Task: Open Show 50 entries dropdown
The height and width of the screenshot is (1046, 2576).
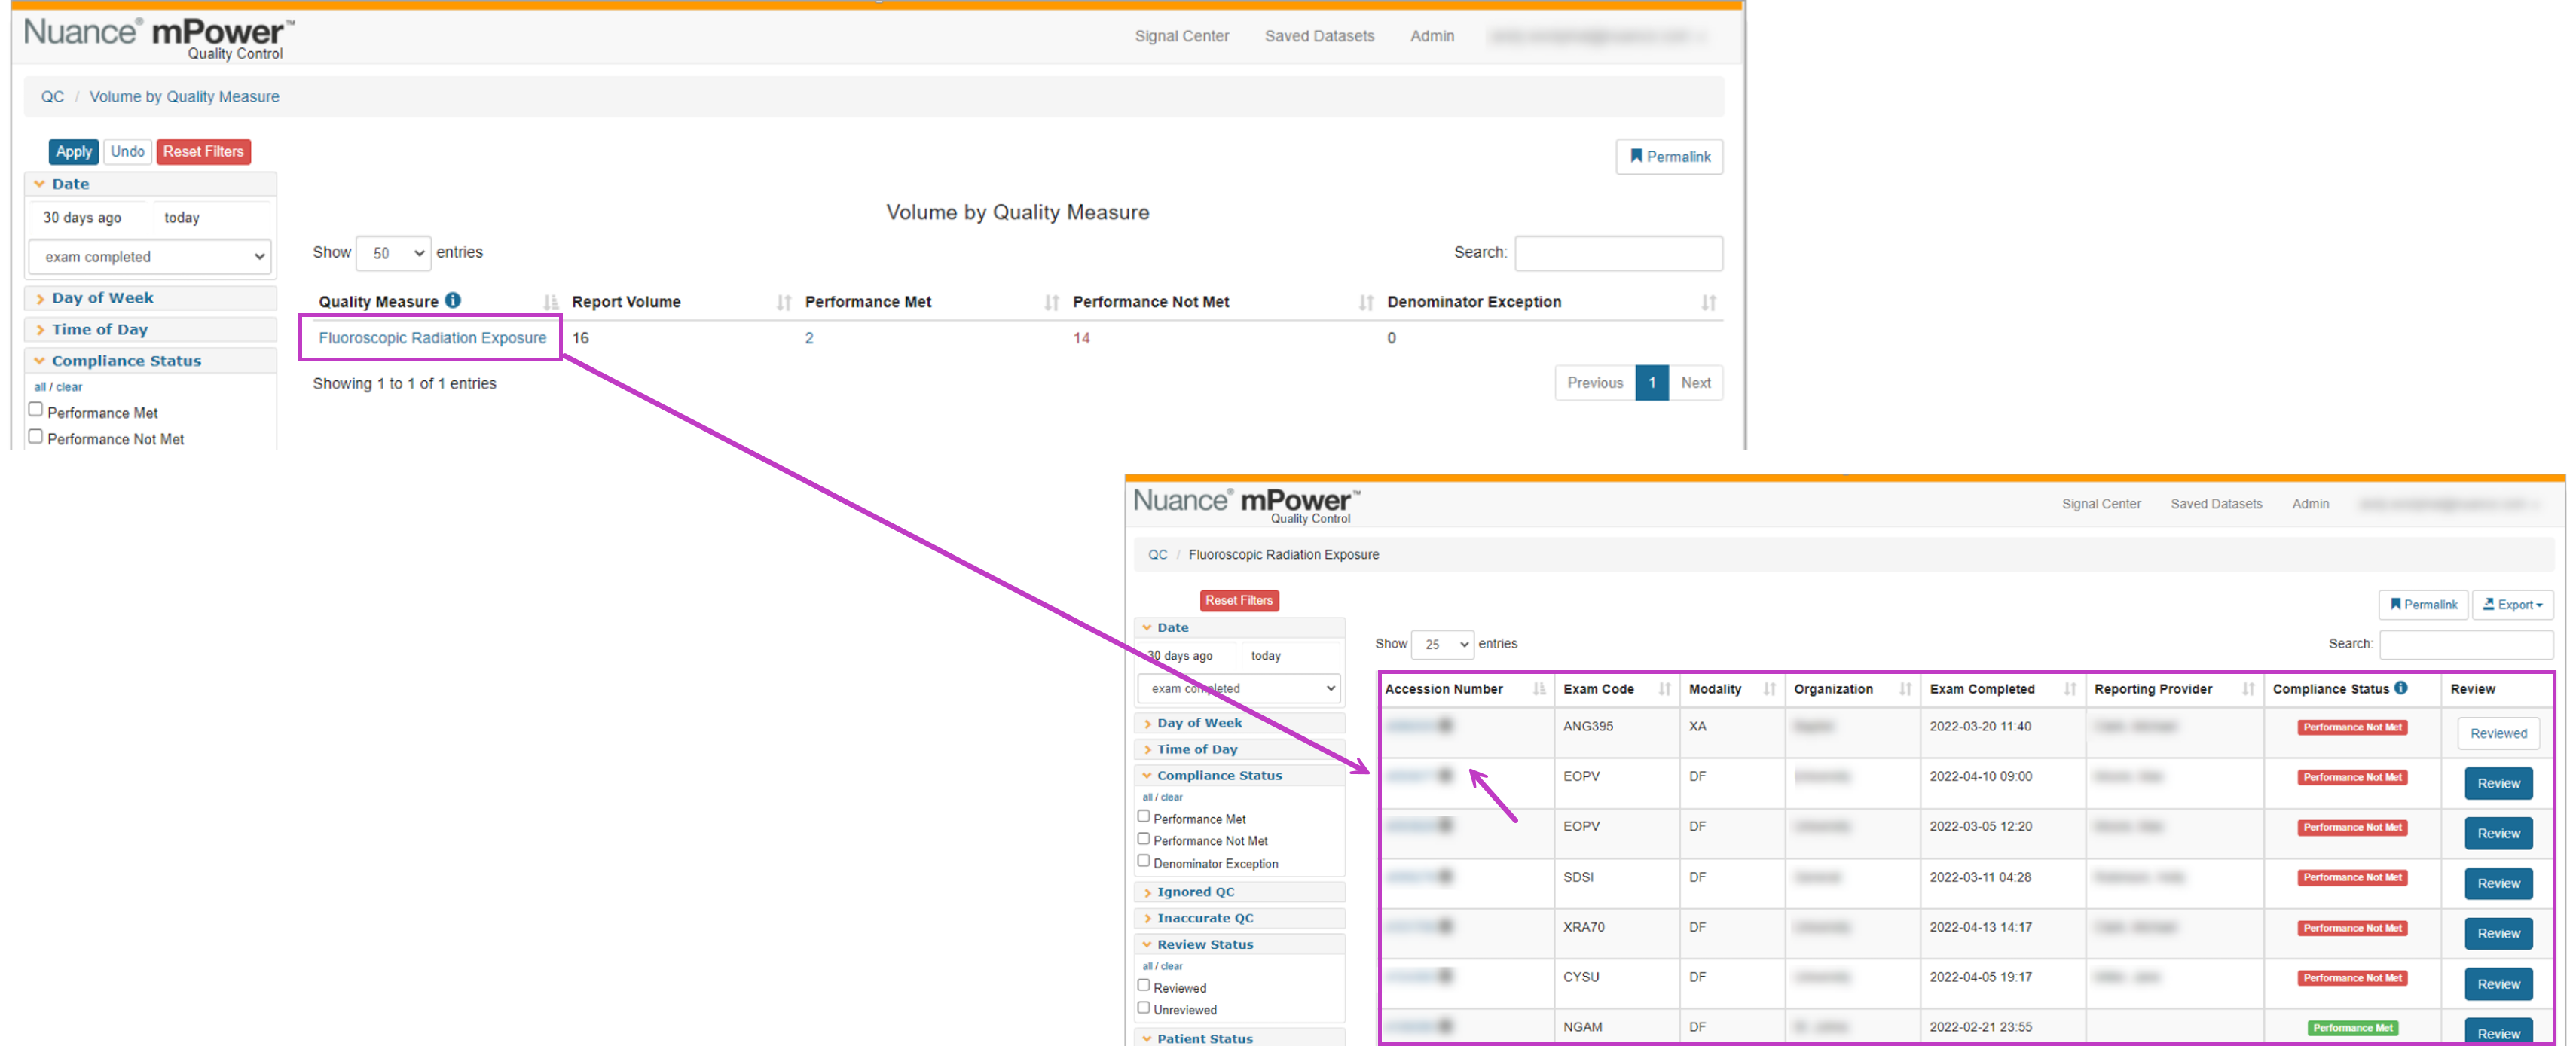Action: coord(393,253)
